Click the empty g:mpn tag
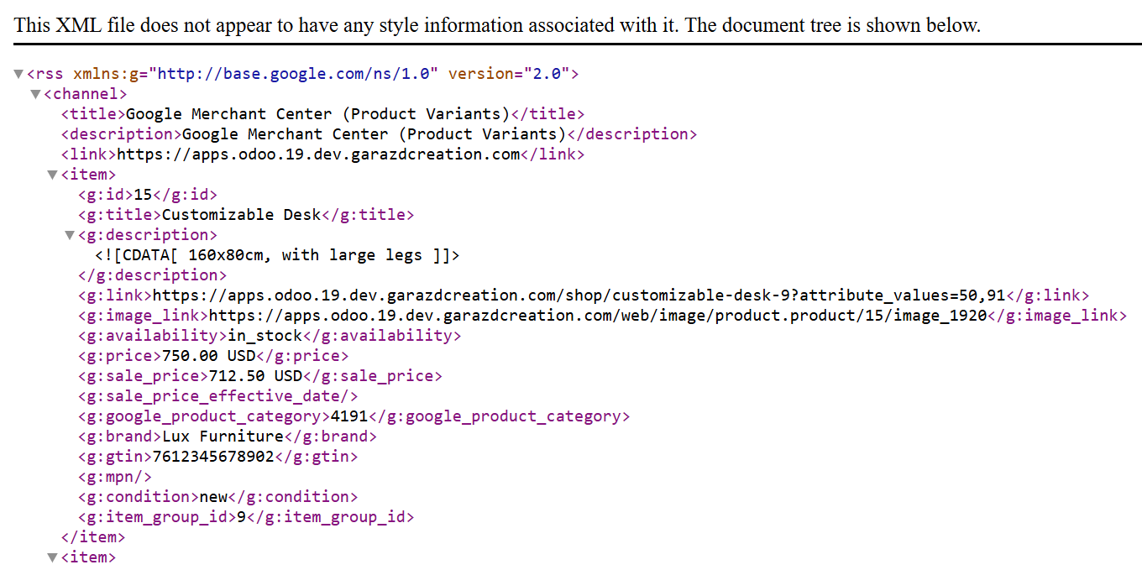Viewport: 1142px width, 570px height. pos(115,477)
